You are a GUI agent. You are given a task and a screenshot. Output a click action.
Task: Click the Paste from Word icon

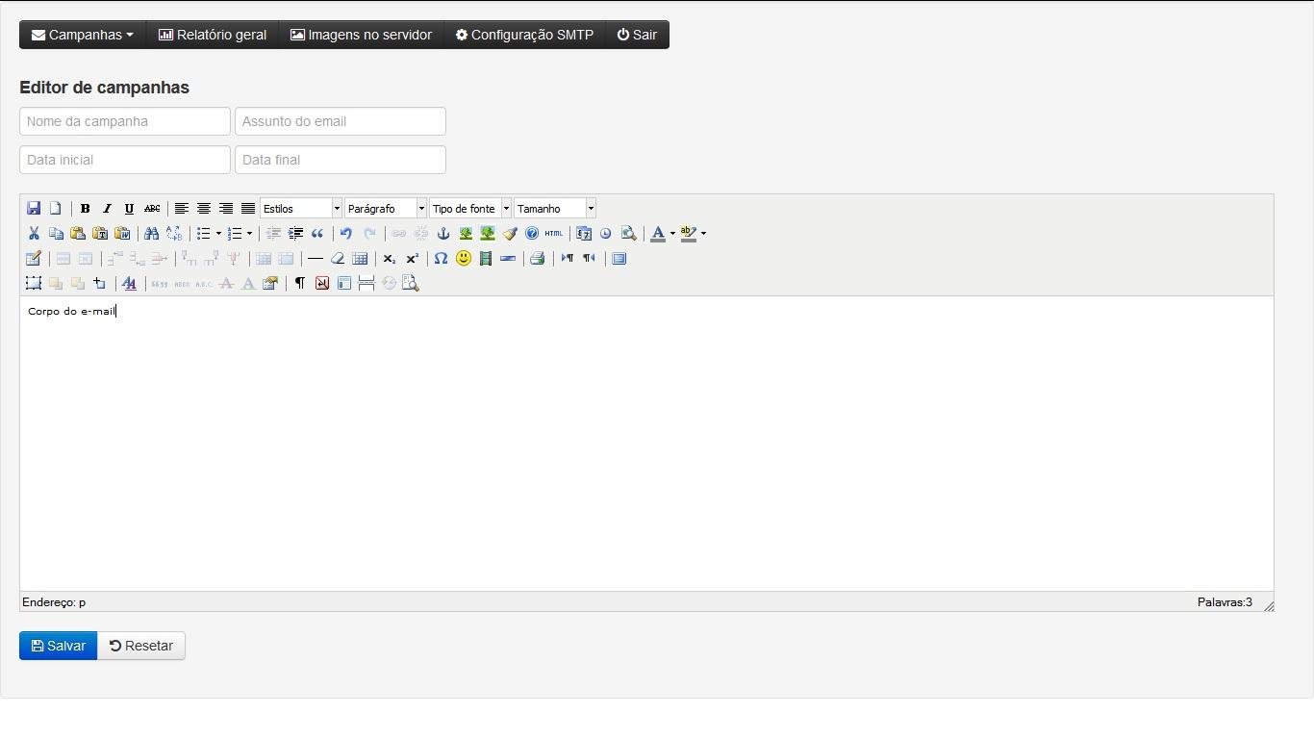122,233
